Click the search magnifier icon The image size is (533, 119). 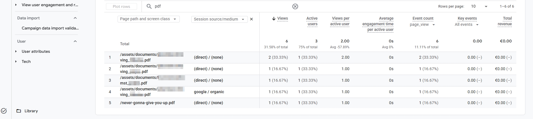149,6
